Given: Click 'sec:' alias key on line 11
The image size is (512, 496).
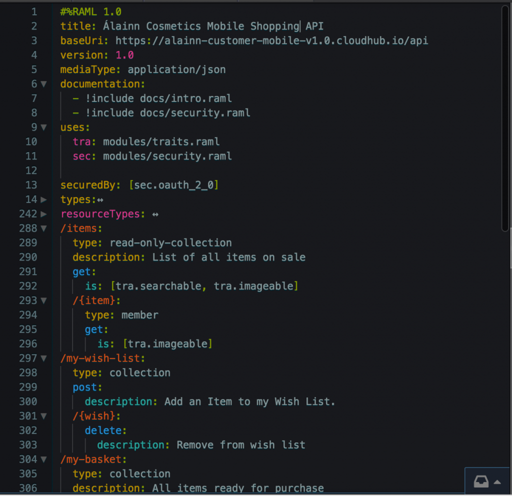Looking at the screenshot, I should tap(84, 156).
